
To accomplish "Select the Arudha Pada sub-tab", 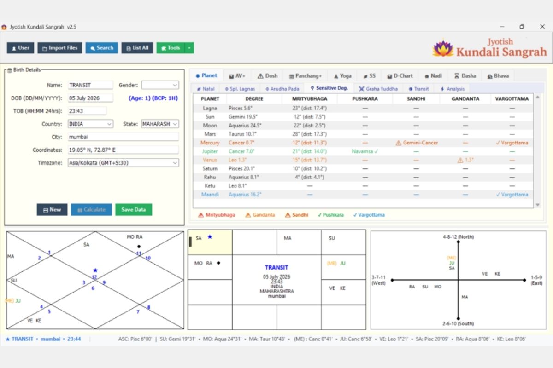I will pos(282,89).
